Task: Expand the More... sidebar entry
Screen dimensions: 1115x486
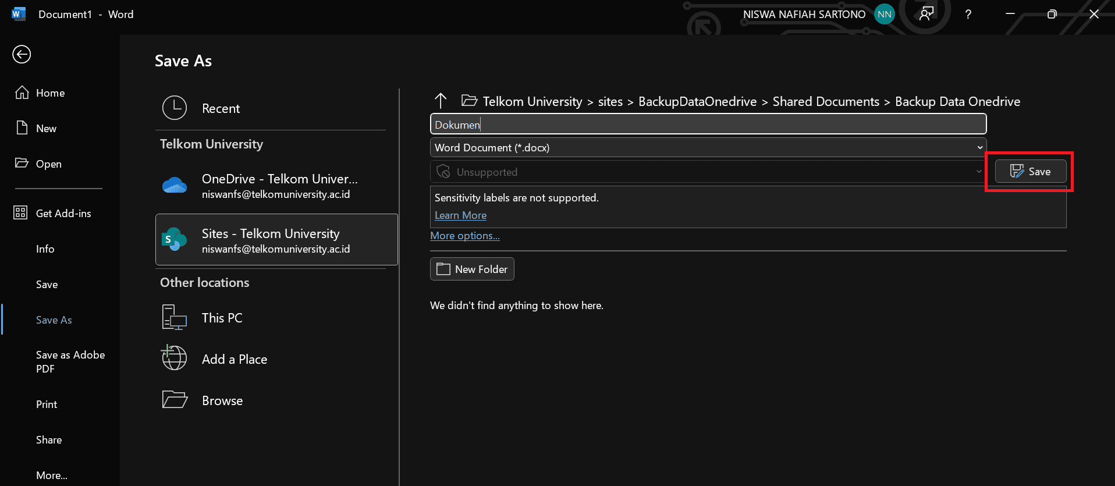Action: click(x=52, y=476)
